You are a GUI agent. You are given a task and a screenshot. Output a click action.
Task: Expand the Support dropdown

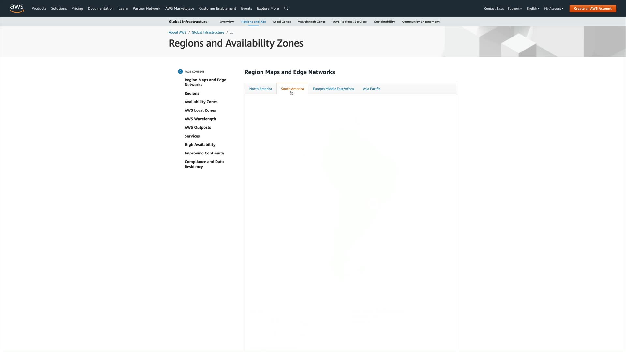pyautogui.click(x=514, y=9)
